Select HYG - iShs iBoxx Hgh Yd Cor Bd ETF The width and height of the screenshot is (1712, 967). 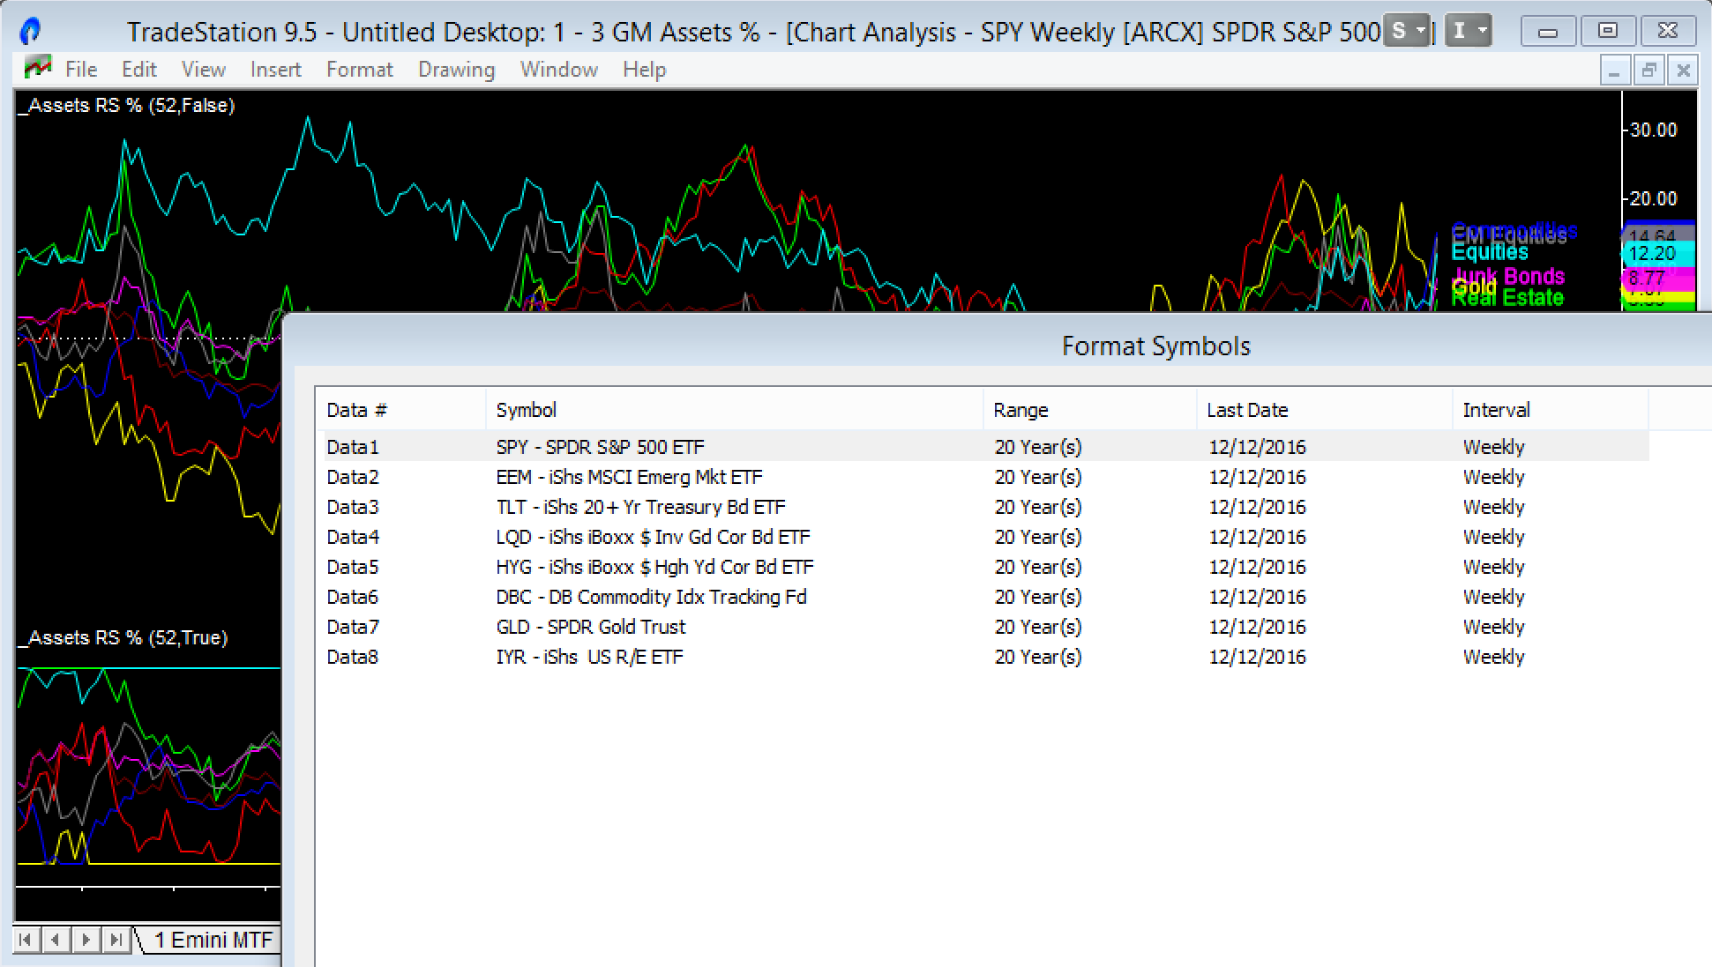pyautogui.click(x=654, y=567)
